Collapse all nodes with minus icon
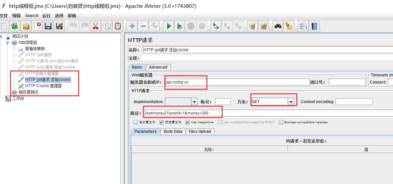Screen dimensions: 393x184 point(143,26)
